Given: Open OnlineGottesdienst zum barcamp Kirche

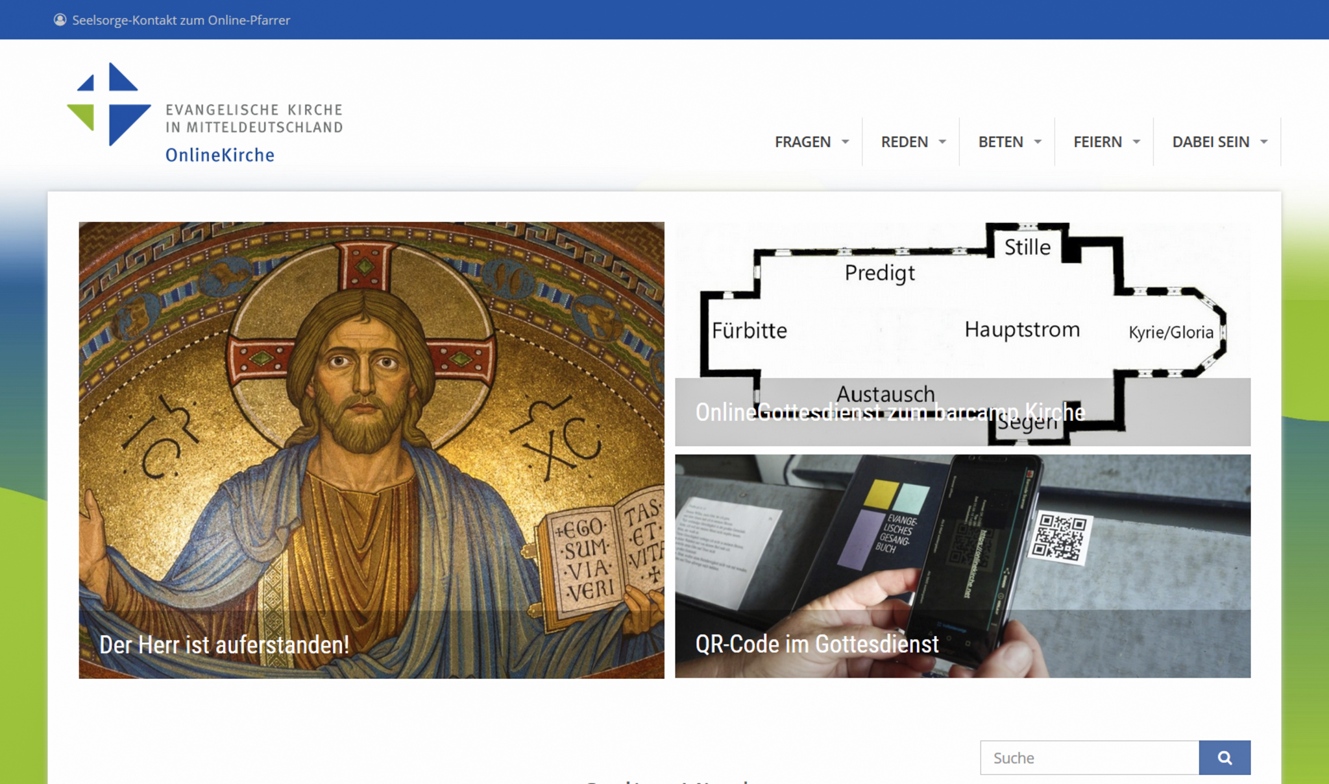Looking at the screenshot, I should 890,412.
